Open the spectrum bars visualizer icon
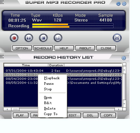Viewport: 140px width, 133px height. click(58, 38)
